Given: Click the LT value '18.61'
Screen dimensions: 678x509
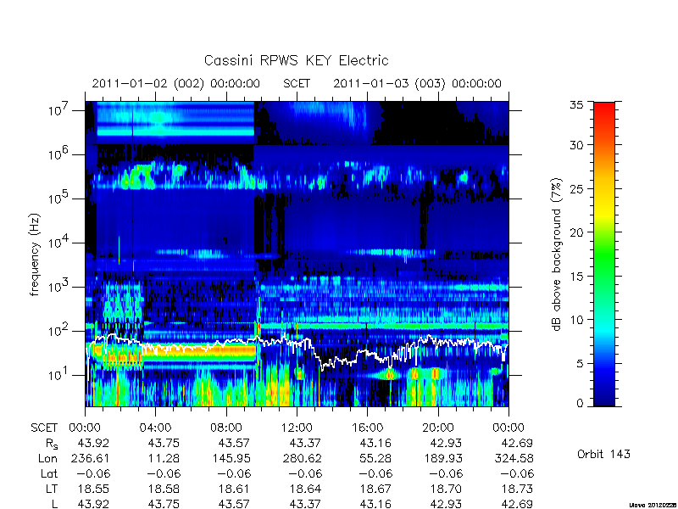Looking at the screenshot, I should [x=234, y=489].
